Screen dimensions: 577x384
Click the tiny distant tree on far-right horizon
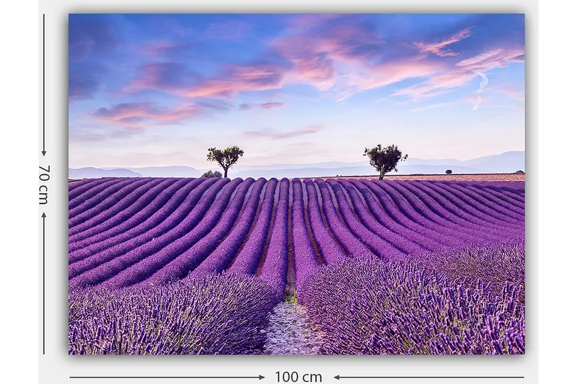click(x=449, y=171)
